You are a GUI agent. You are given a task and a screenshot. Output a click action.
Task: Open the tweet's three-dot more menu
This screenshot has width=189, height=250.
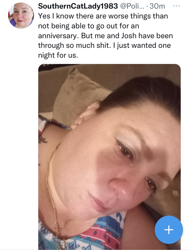tap(176, 6)
